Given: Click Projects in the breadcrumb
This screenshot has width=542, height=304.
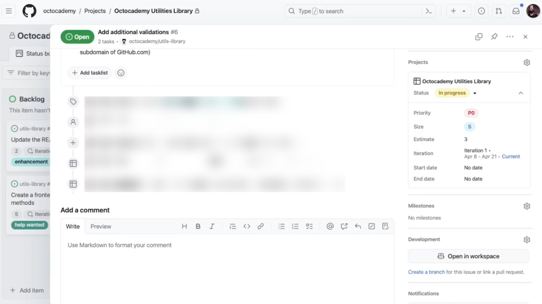Looking at the screenshot, I should 95,11.
